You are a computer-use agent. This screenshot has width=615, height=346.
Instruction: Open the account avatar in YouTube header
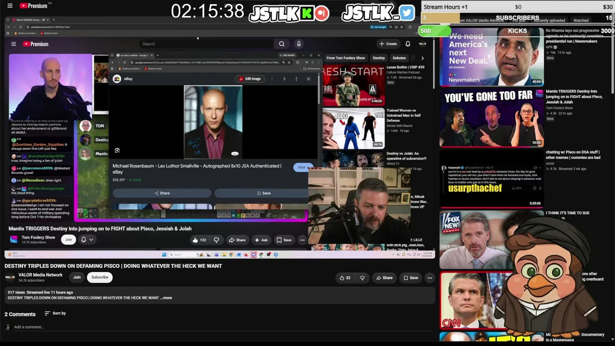coord(422,44)
